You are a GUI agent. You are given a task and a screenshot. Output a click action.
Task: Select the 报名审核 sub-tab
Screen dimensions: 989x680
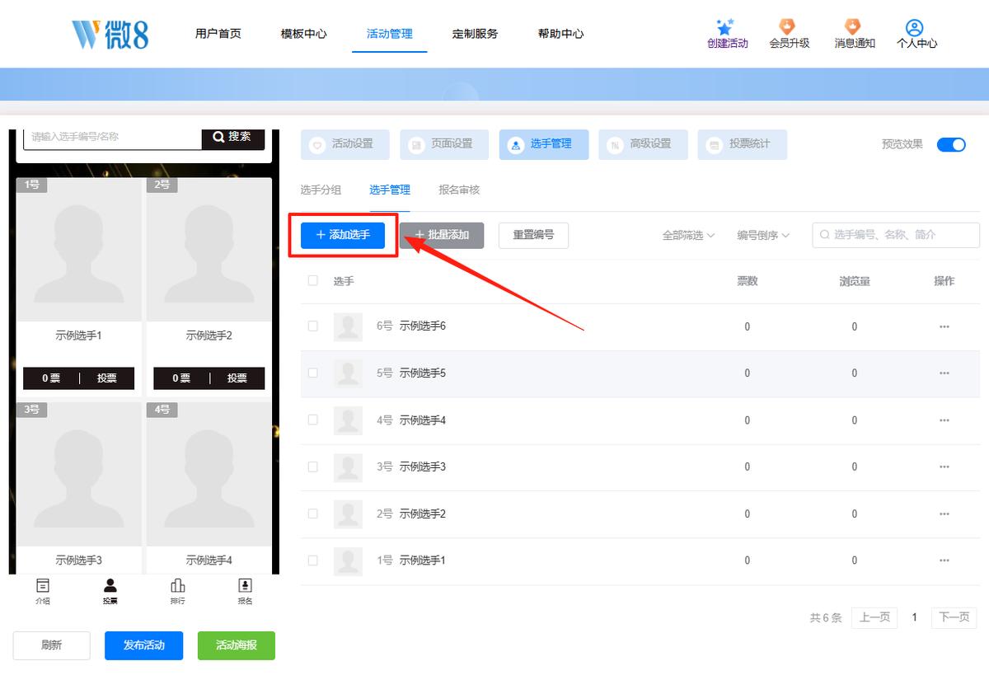[x=459, y=190]
